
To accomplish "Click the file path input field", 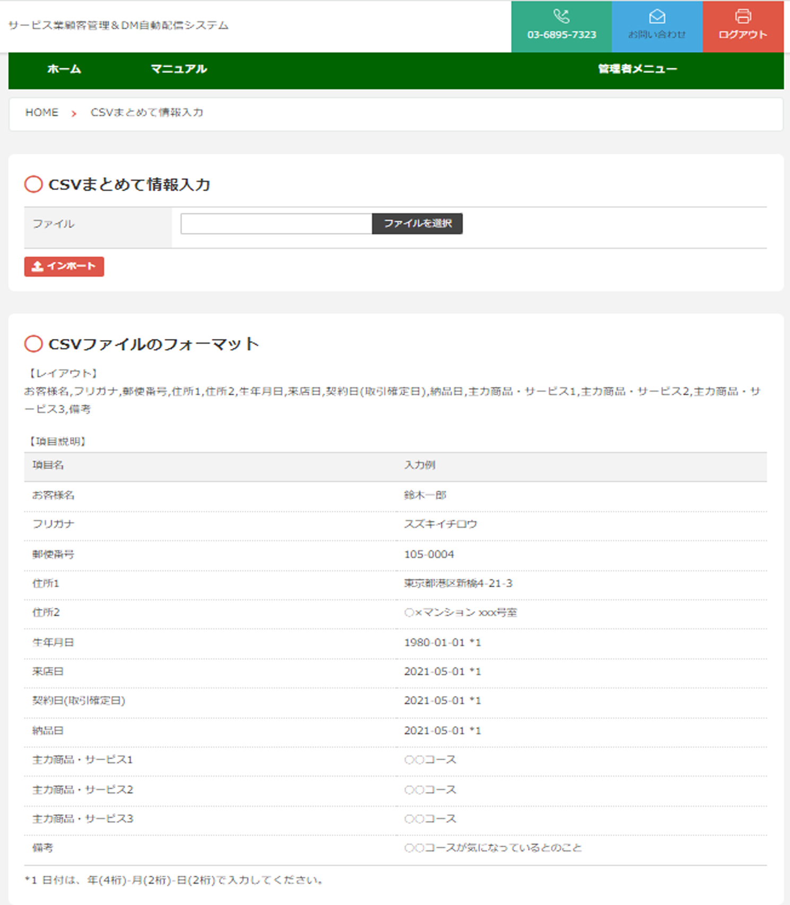I will pos(276,223).
